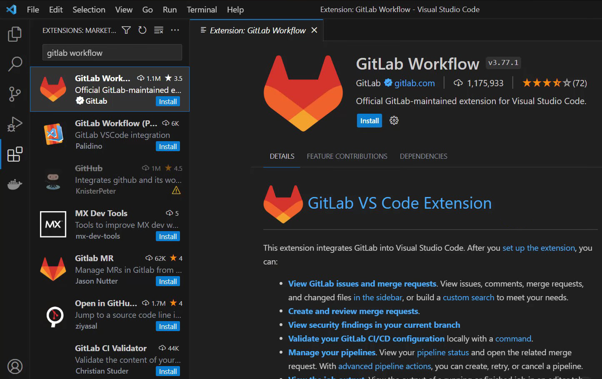Screen dimensions: 602x379
Task: Switch to the Feature Contributions tab
Action: point(347,156)
